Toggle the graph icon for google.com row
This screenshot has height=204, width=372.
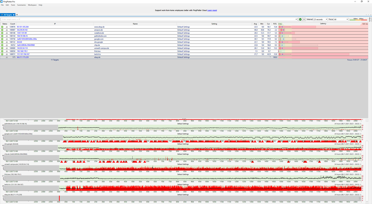[7, 39]
